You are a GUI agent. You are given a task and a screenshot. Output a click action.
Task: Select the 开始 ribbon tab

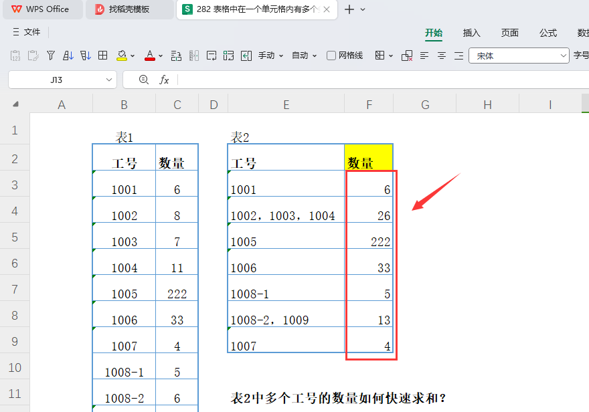coord(434,33)
